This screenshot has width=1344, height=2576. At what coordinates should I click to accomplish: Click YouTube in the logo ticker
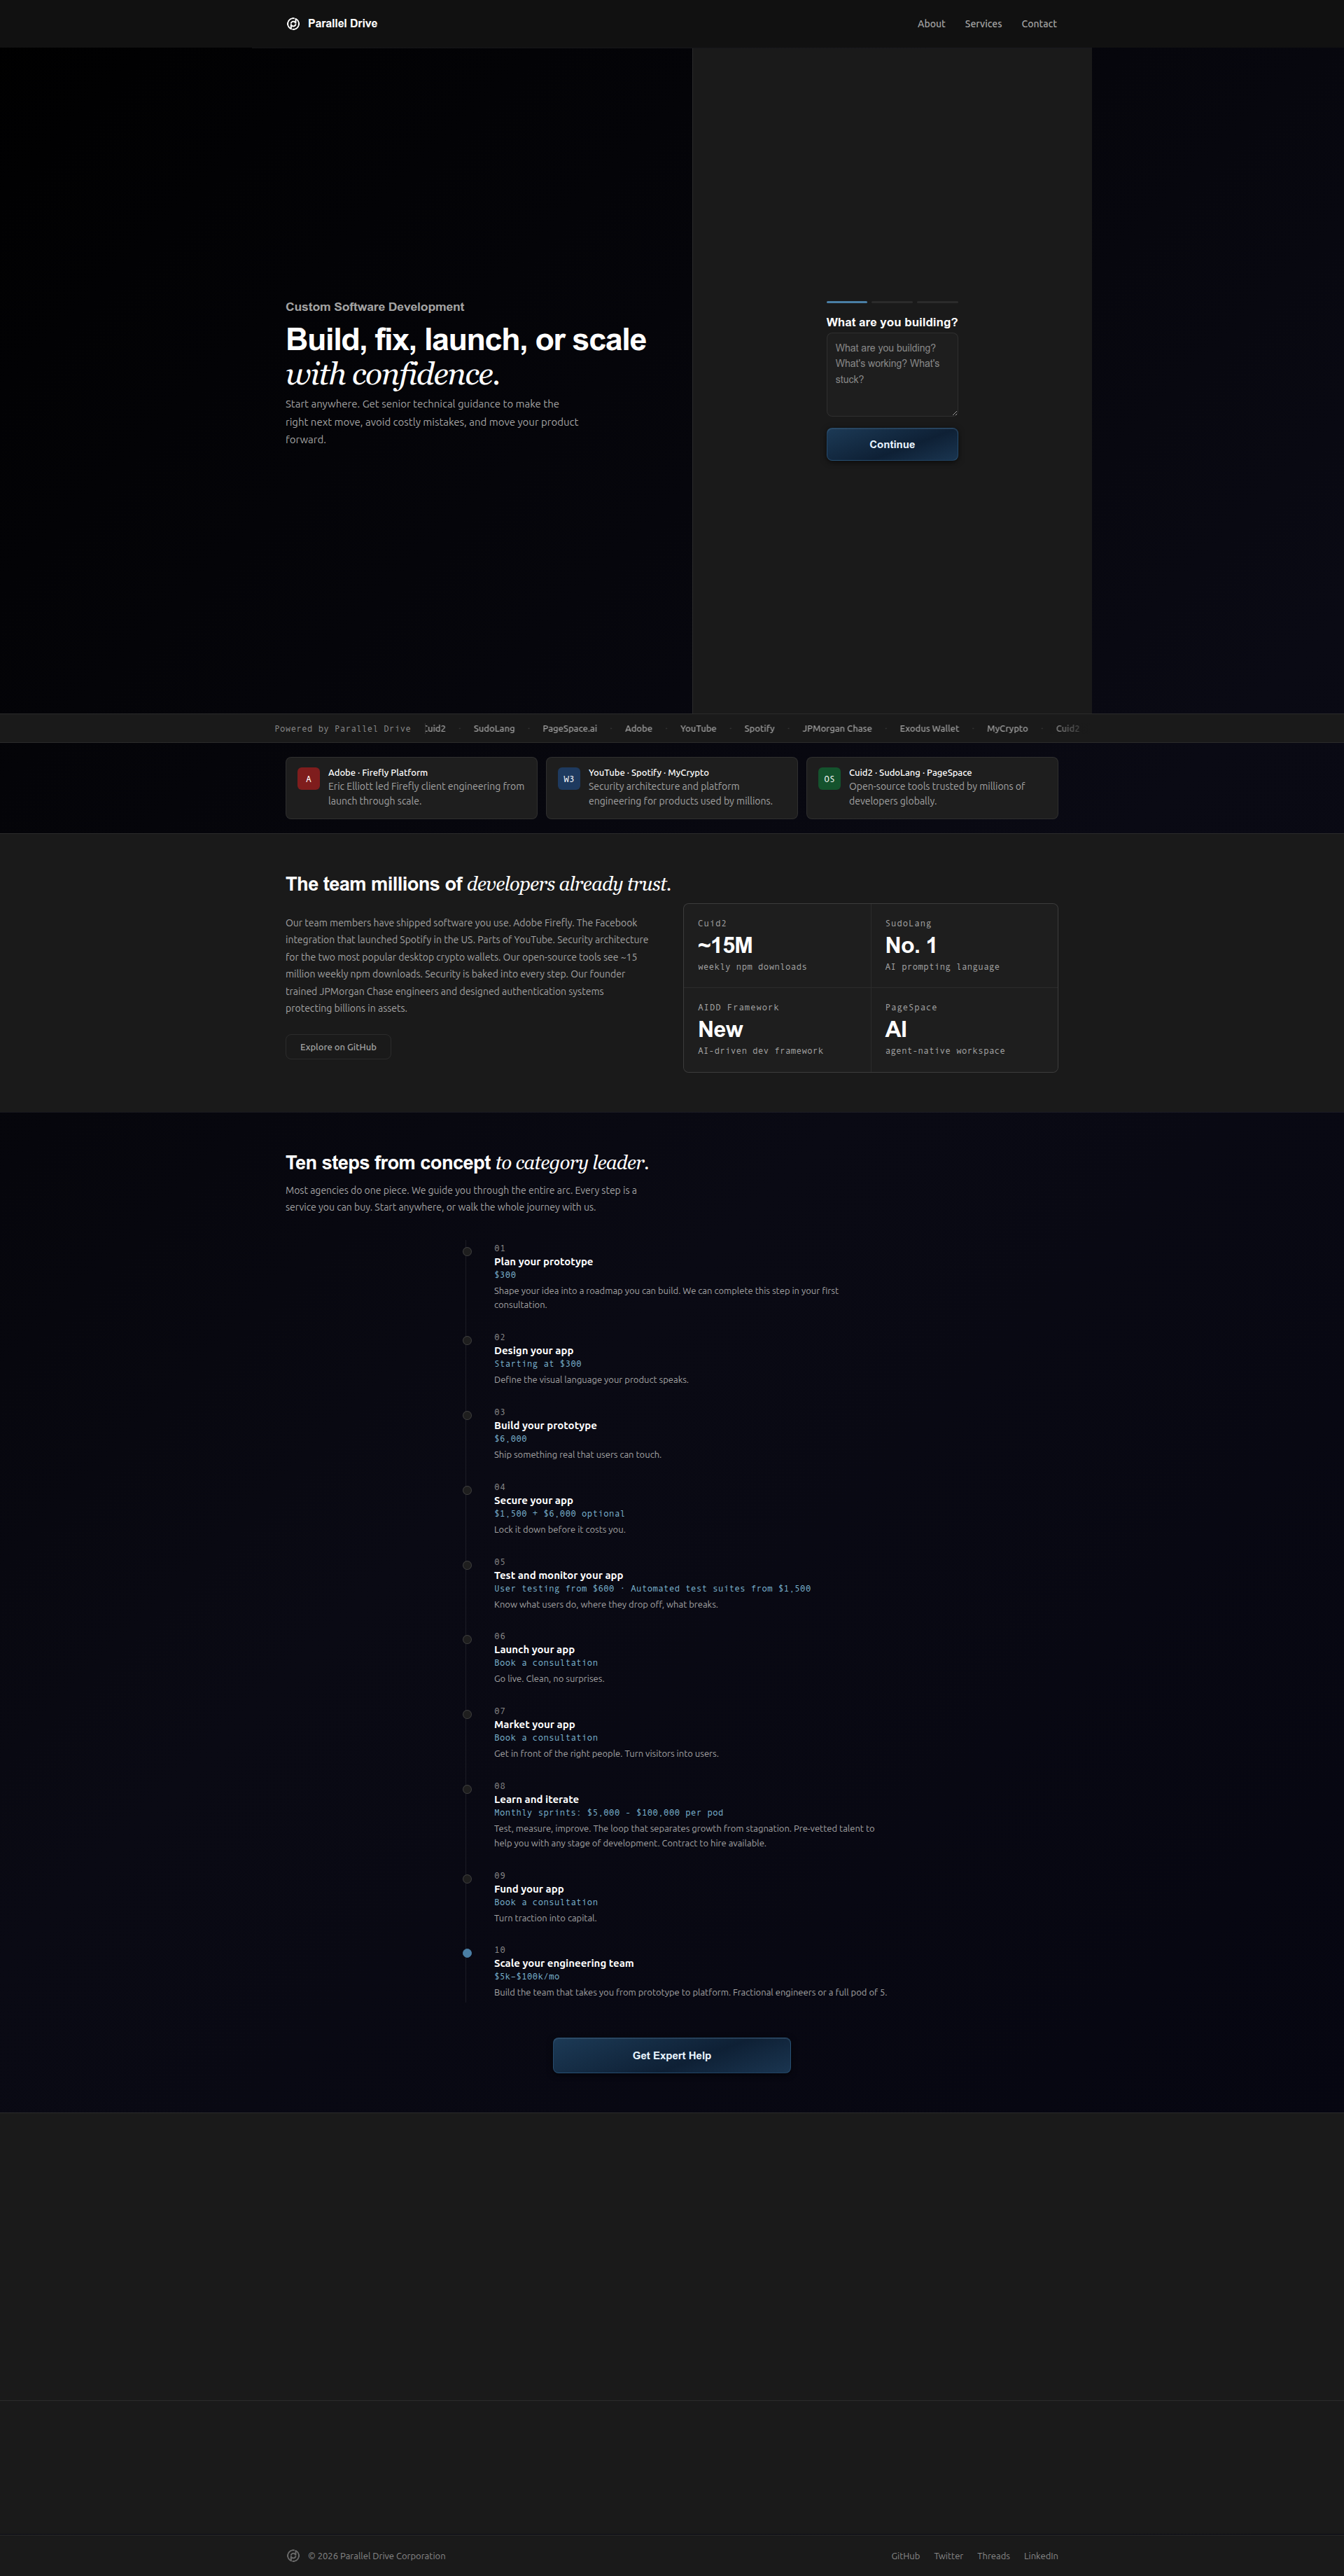(x=698, y=728)
